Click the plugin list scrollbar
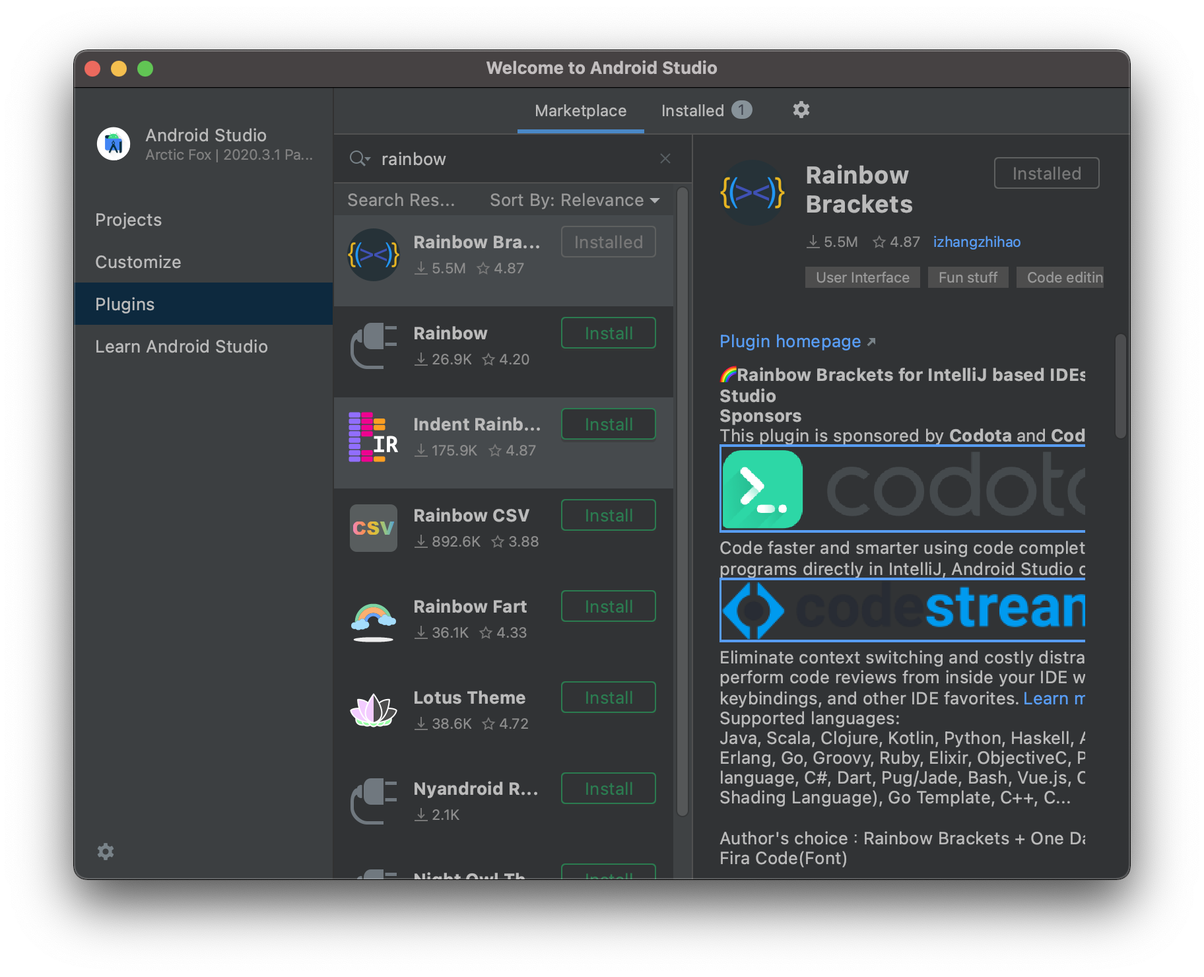1204x977 pixels. click(683, 502)
